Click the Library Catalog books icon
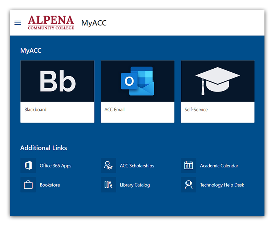 108,185
